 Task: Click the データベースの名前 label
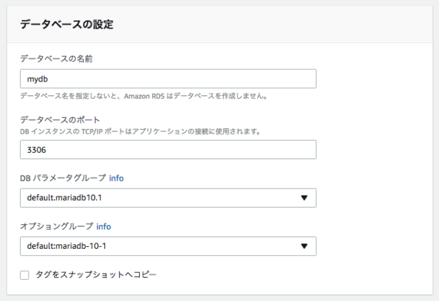56,59
